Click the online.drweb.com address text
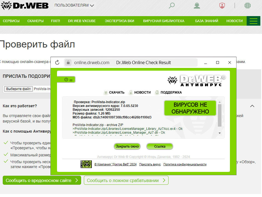 [92, 62]
